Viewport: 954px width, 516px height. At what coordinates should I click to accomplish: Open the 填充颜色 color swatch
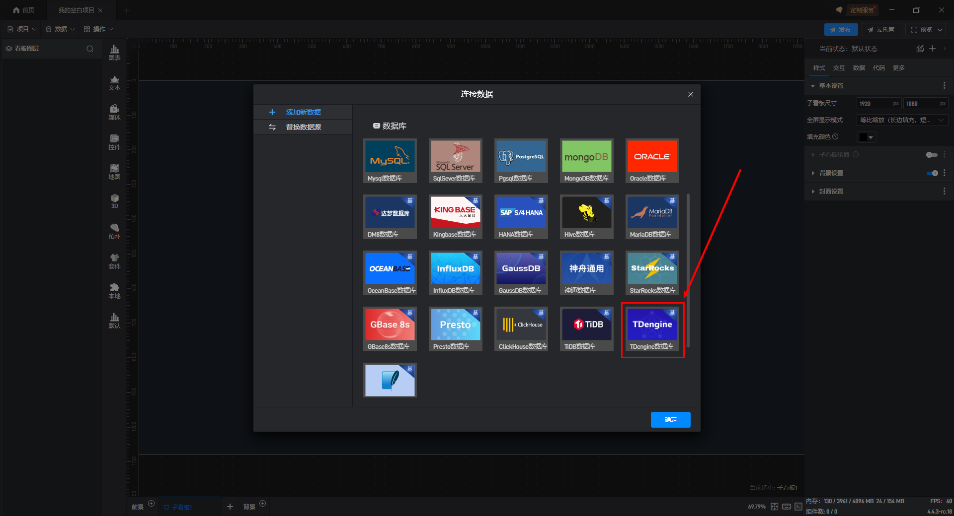[866, 137]
